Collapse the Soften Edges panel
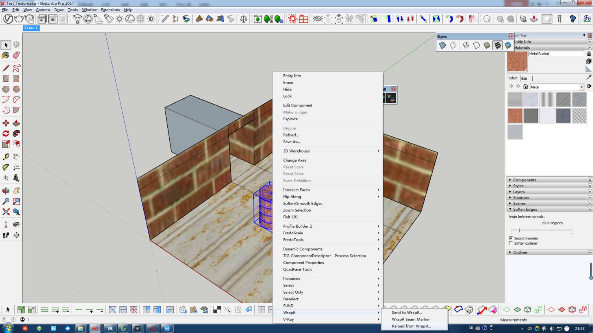 pyautogui.click(x=525, y=210)
